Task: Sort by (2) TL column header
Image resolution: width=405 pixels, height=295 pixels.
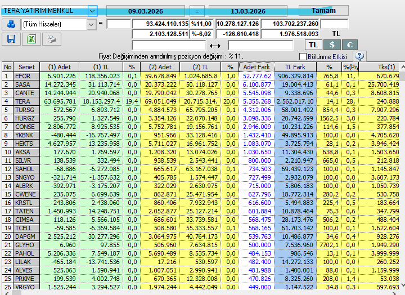Action: [x=200, y=67]
